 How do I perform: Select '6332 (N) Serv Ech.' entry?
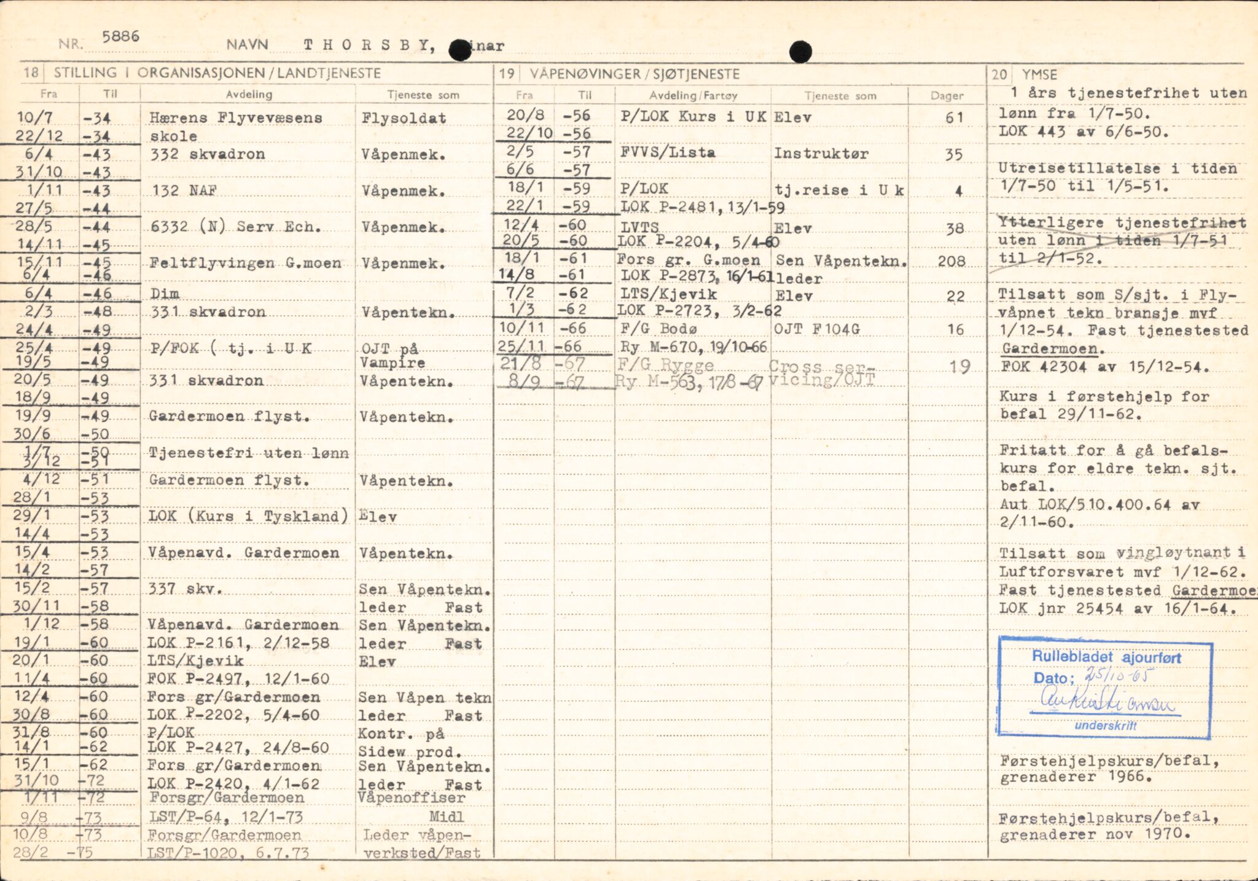tap(236, 227)
